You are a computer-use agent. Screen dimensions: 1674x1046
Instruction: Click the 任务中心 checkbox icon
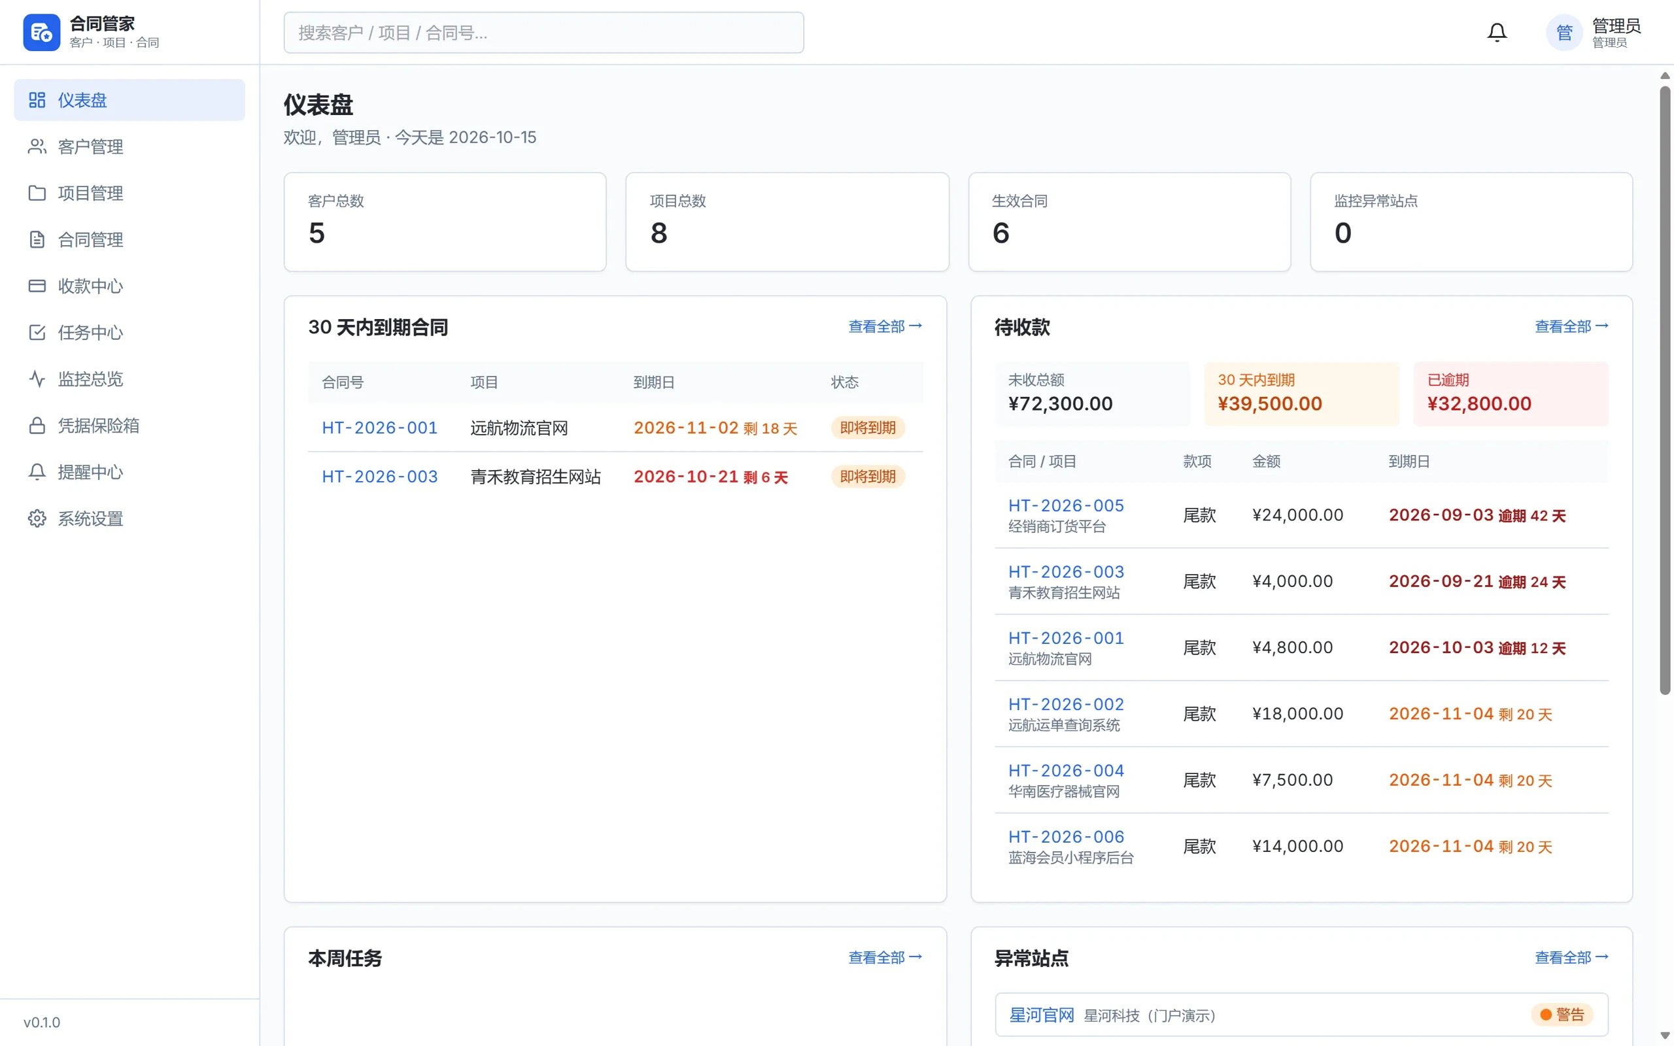coord(37,333)
